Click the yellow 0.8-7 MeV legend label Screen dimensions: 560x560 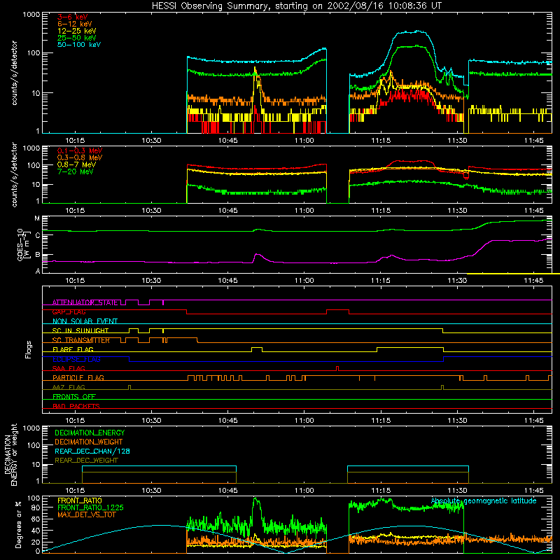pos(77,164)
